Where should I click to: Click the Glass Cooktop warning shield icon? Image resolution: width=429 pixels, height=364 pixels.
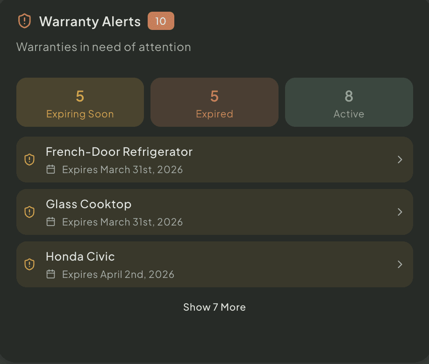coord(29,212)
